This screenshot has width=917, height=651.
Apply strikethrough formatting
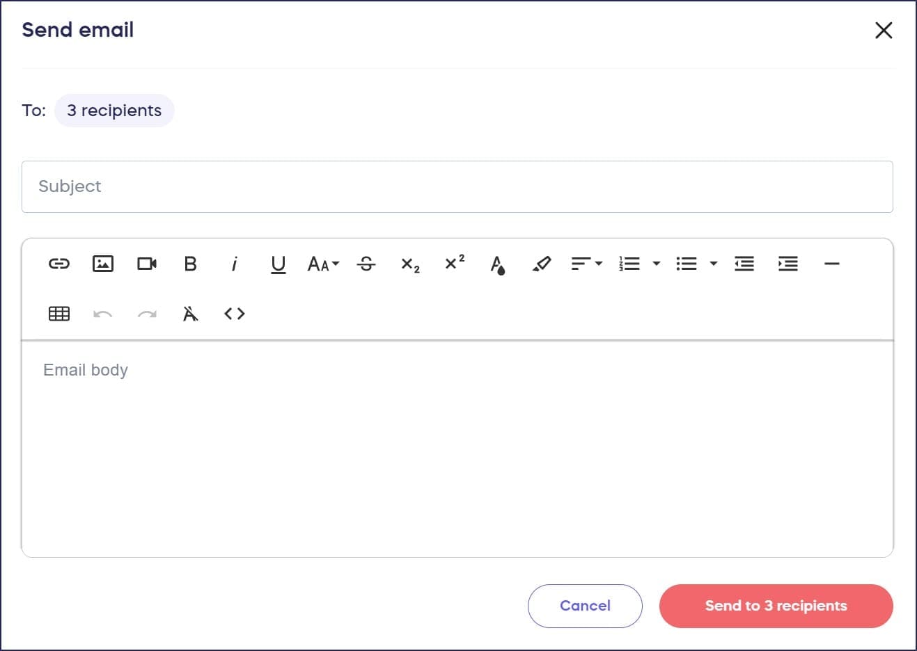click(x=366, y=264)
